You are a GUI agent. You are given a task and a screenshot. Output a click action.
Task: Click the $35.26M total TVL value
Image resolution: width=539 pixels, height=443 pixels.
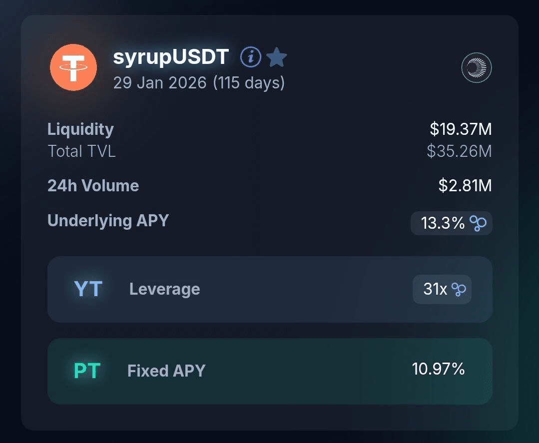459,151
